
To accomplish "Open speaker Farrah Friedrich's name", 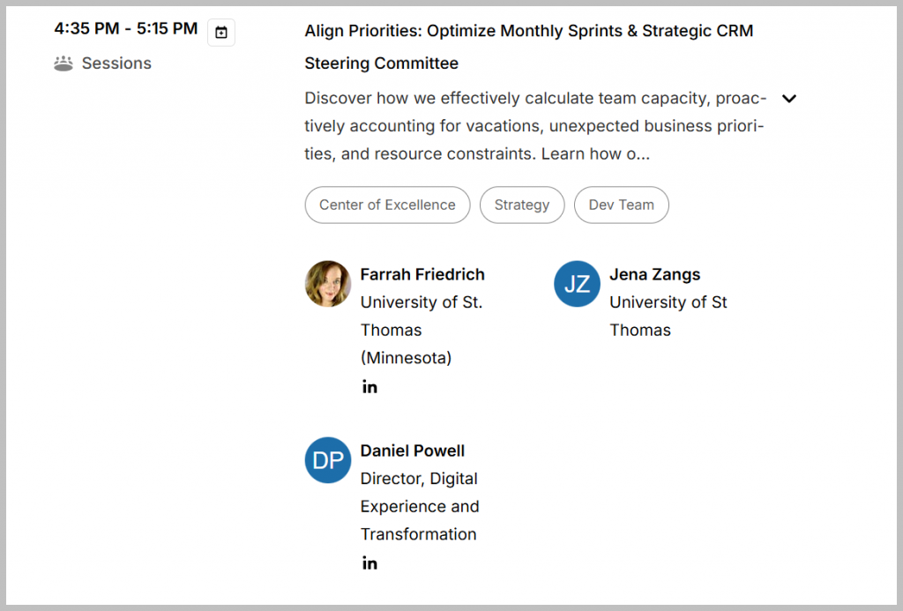I will click(422, 274).
